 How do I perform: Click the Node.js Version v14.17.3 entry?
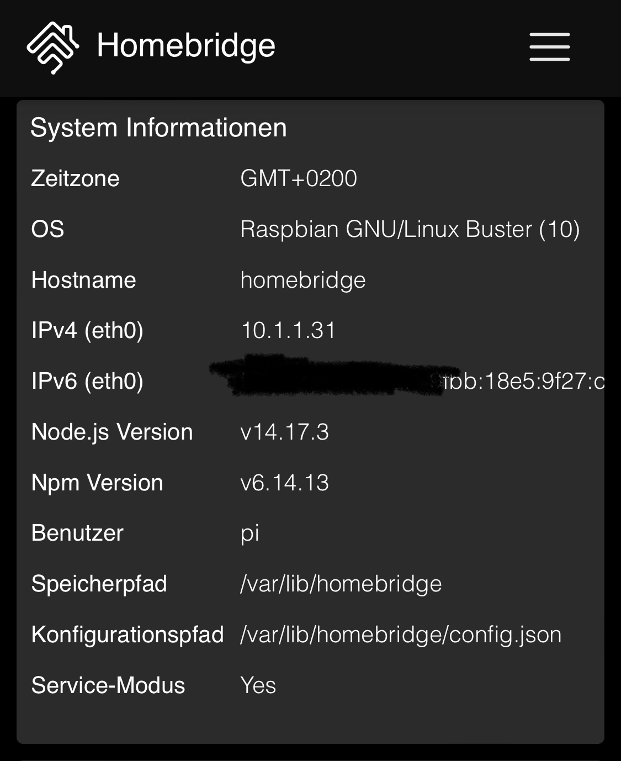(x=285, y=432)
